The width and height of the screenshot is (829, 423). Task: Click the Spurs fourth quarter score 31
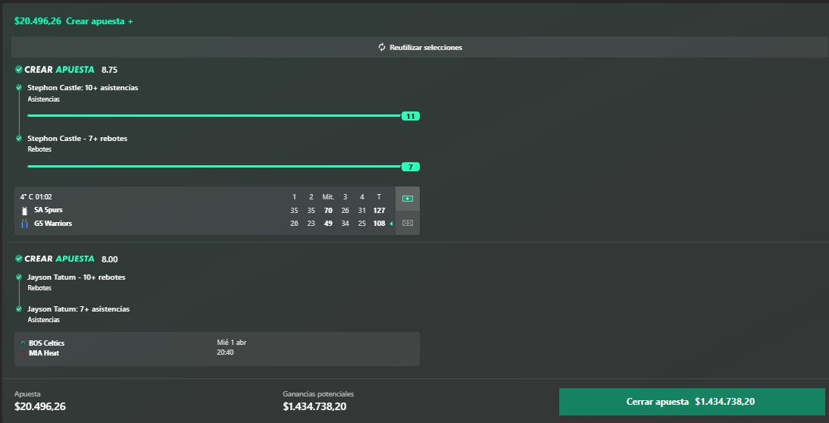(362, 211)
